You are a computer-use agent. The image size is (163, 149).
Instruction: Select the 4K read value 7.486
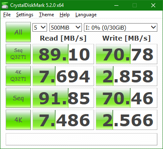[63, 120]
